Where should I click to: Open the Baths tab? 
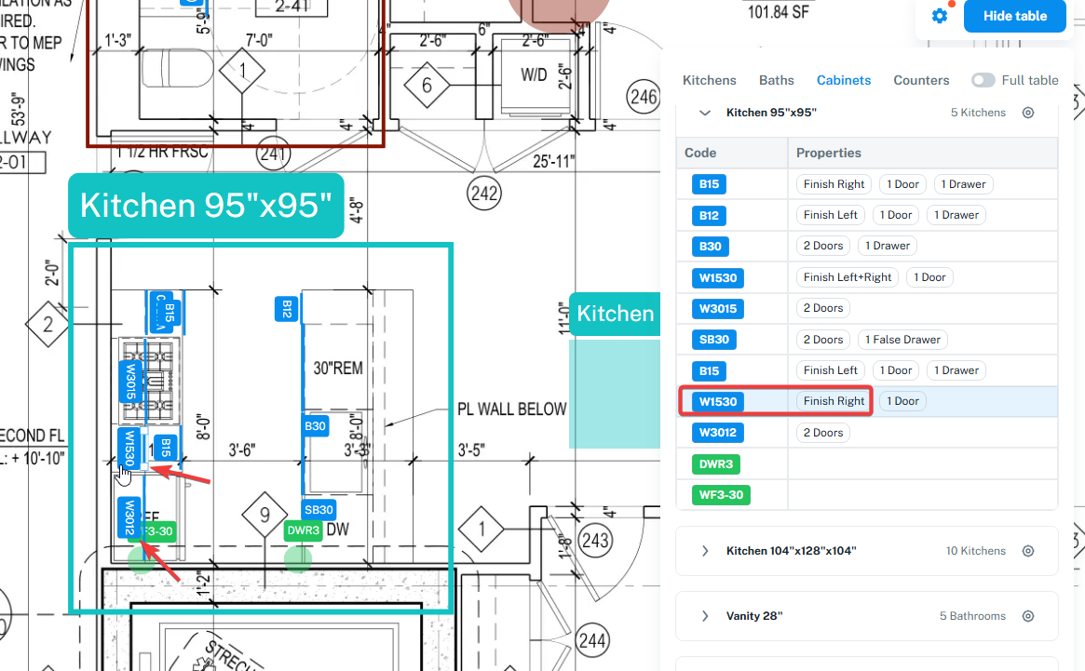[x=777, y=80]
